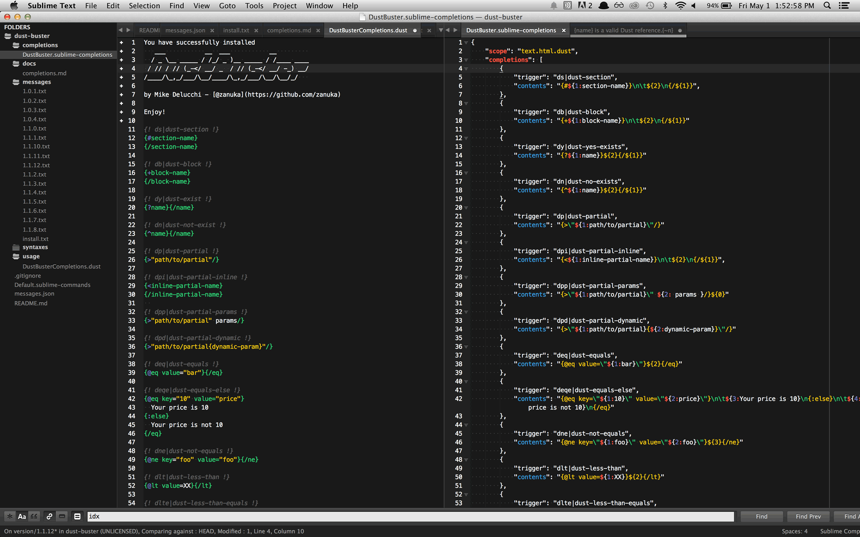860x537 pixels.
Task: Open README.md in the sidebar
Action: pos(31,303)
